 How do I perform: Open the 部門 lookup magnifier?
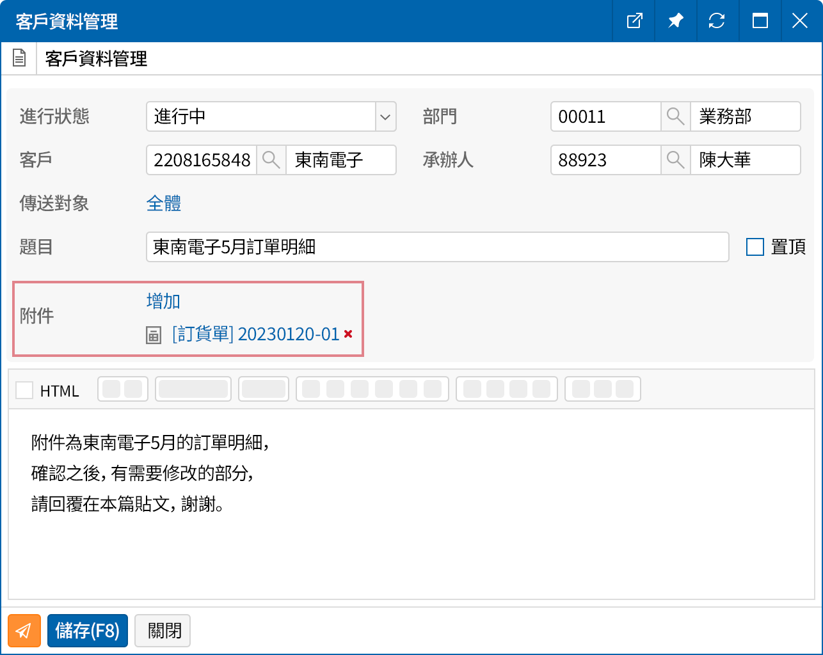[675, 116]
